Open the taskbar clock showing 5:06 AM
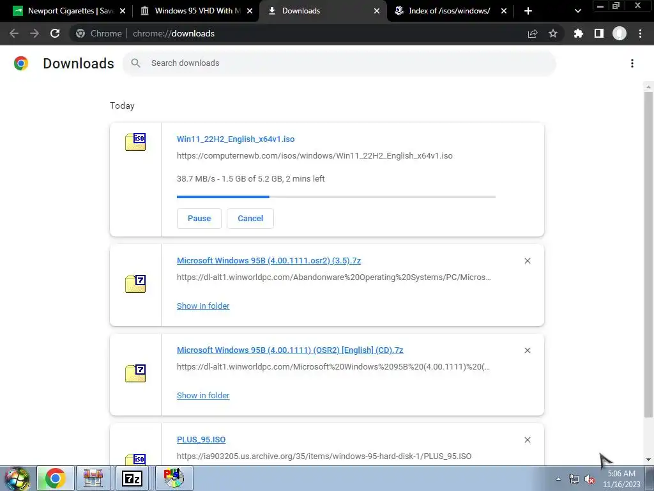 click(621, 479)
